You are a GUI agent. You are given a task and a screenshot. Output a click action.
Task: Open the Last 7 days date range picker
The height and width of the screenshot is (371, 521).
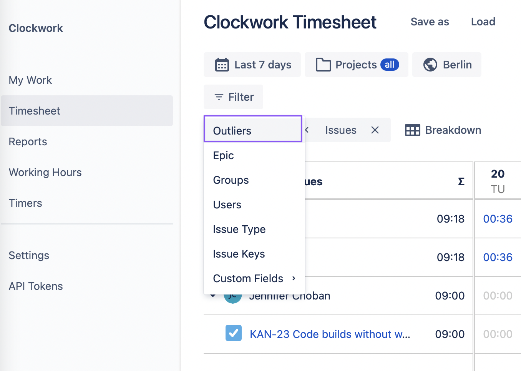pyautogui.click(x=252, y=65)
